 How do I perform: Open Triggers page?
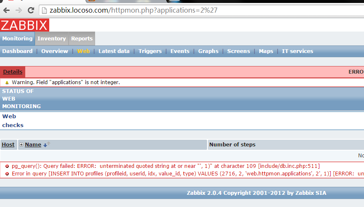coord(150,51)
